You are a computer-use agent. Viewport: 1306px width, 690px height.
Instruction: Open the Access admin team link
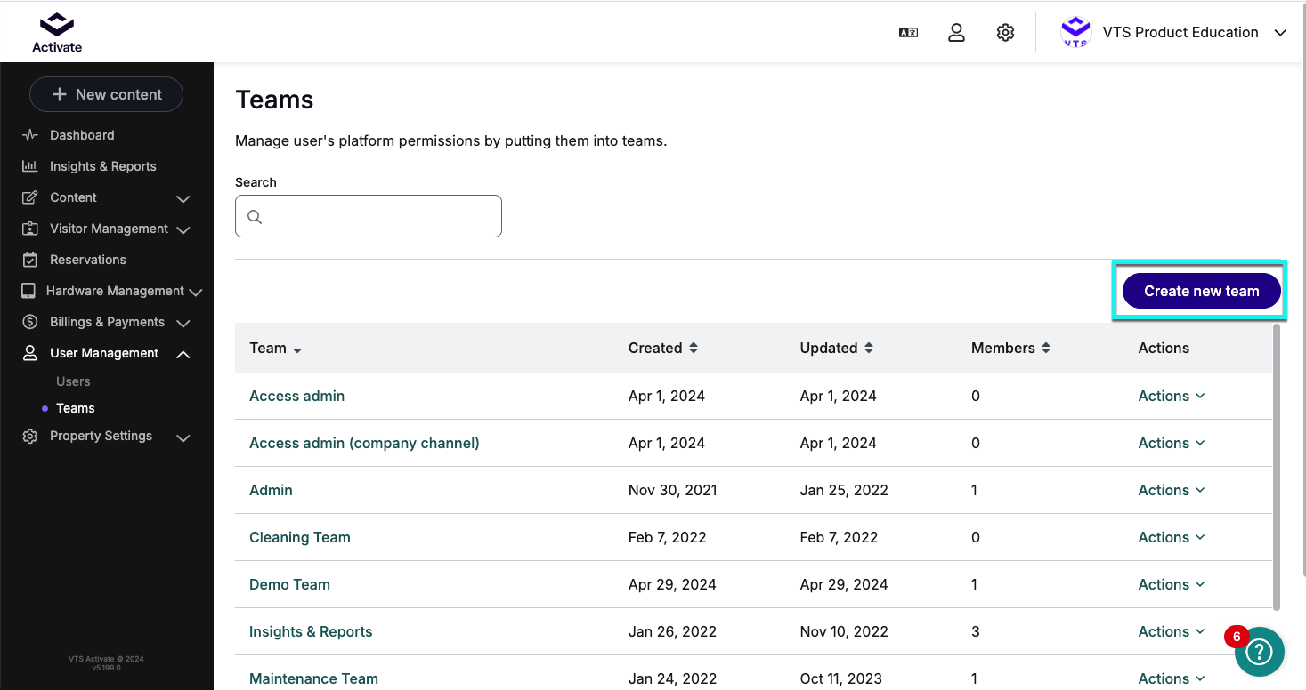click(296, 396)
